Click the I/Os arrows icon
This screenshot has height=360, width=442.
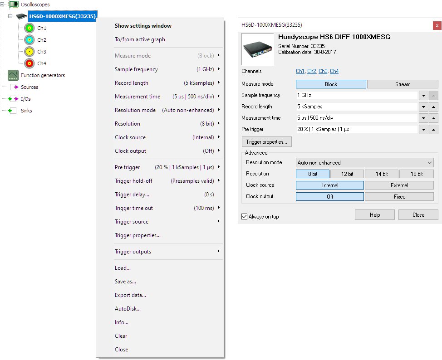[13, 99]
